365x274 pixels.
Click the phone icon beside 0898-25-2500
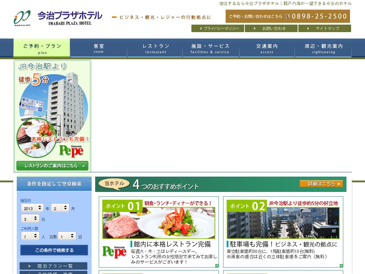coord(288,16)
